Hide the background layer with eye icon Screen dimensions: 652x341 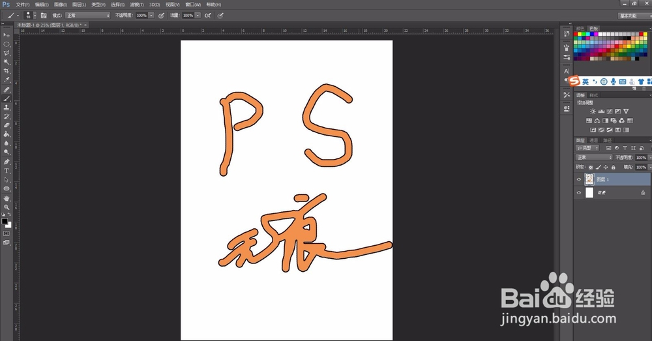(x=579, y=192)
